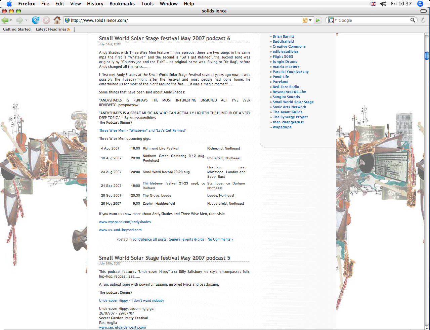The height and width of the screenshot is (330, 430).
Task: Click the search magnifying glass icon
Action: (413, 20)
